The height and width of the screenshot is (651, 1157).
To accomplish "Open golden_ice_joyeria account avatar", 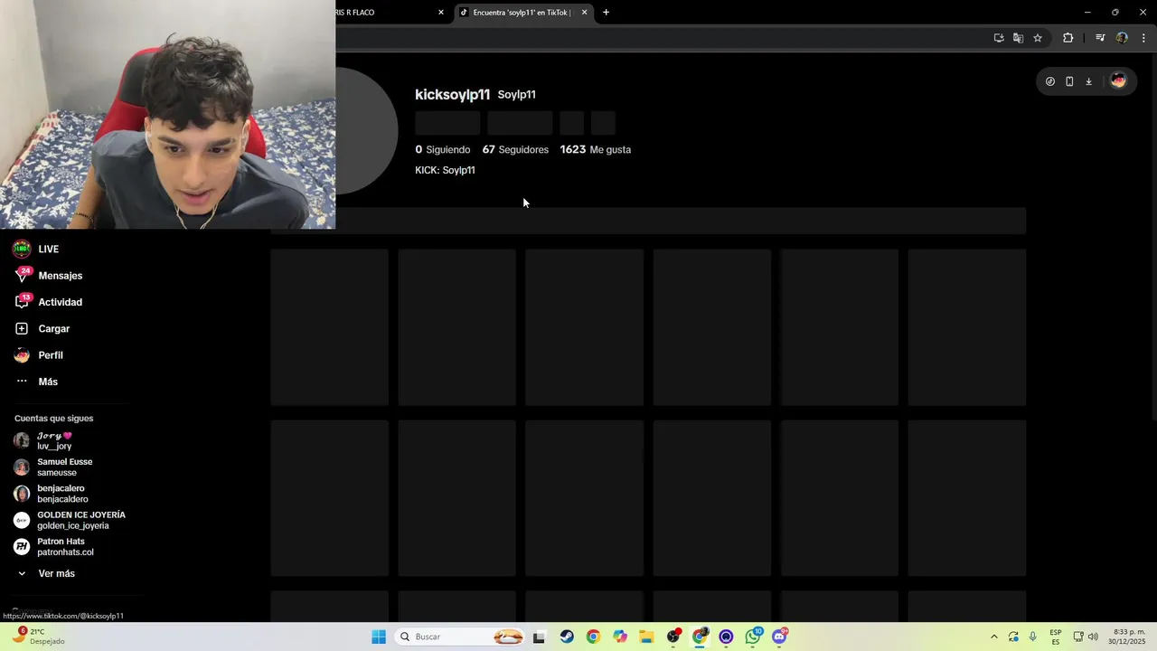I will (22, 520).
